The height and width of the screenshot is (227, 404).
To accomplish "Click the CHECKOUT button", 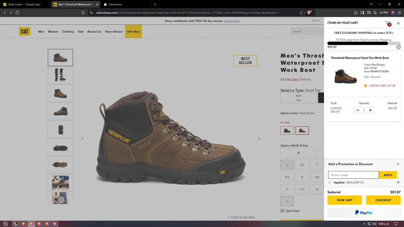I will tap(383, 200).
